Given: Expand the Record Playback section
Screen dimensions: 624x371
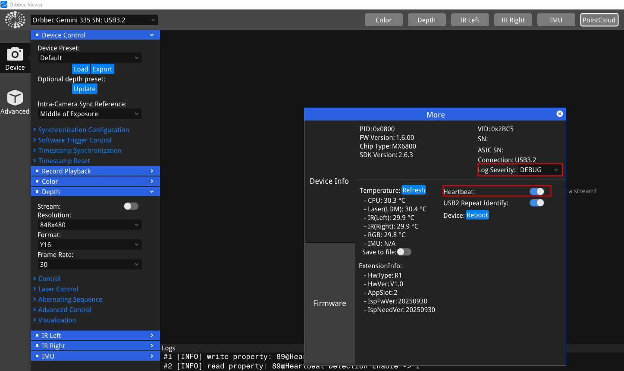Looking at the screenshot, I should (95, 171).
